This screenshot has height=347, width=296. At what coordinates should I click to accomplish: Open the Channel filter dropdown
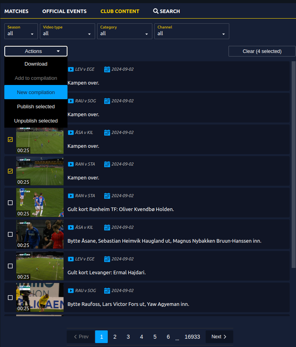pos(191,31)
